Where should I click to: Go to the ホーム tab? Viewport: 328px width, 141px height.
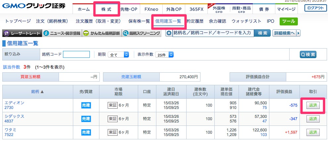pos(84,9)
